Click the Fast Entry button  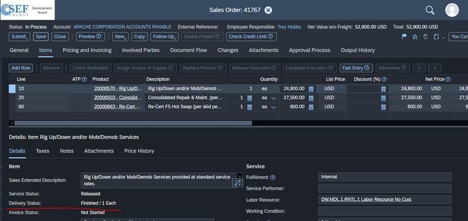(x=356, y=68)
